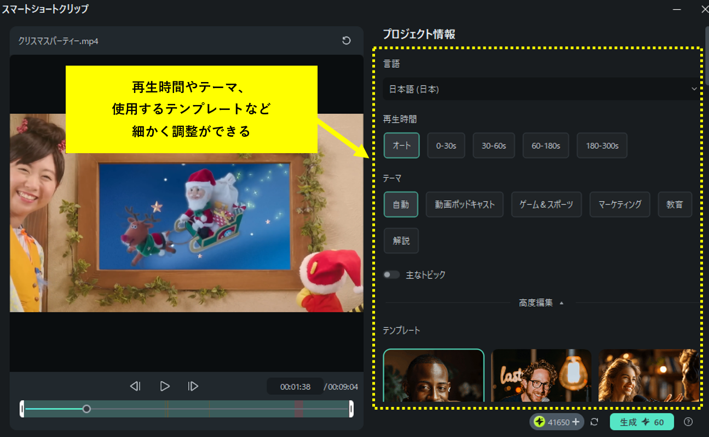The height and width of the screenshot is (437, 709).
Task: Select the 180-300s duration option
Action: 602,145
